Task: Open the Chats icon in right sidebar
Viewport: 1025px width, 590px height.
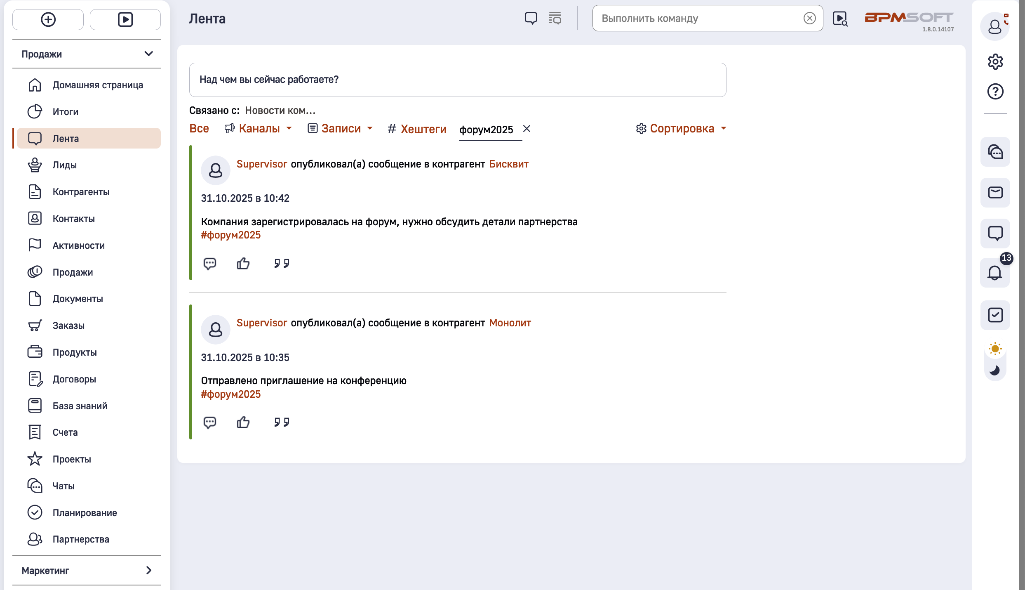Action: [995, 152]
